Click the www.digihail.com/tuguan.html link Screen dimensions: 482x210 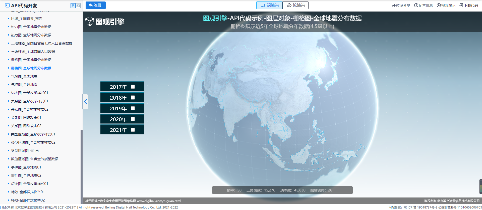click(159, 201)
